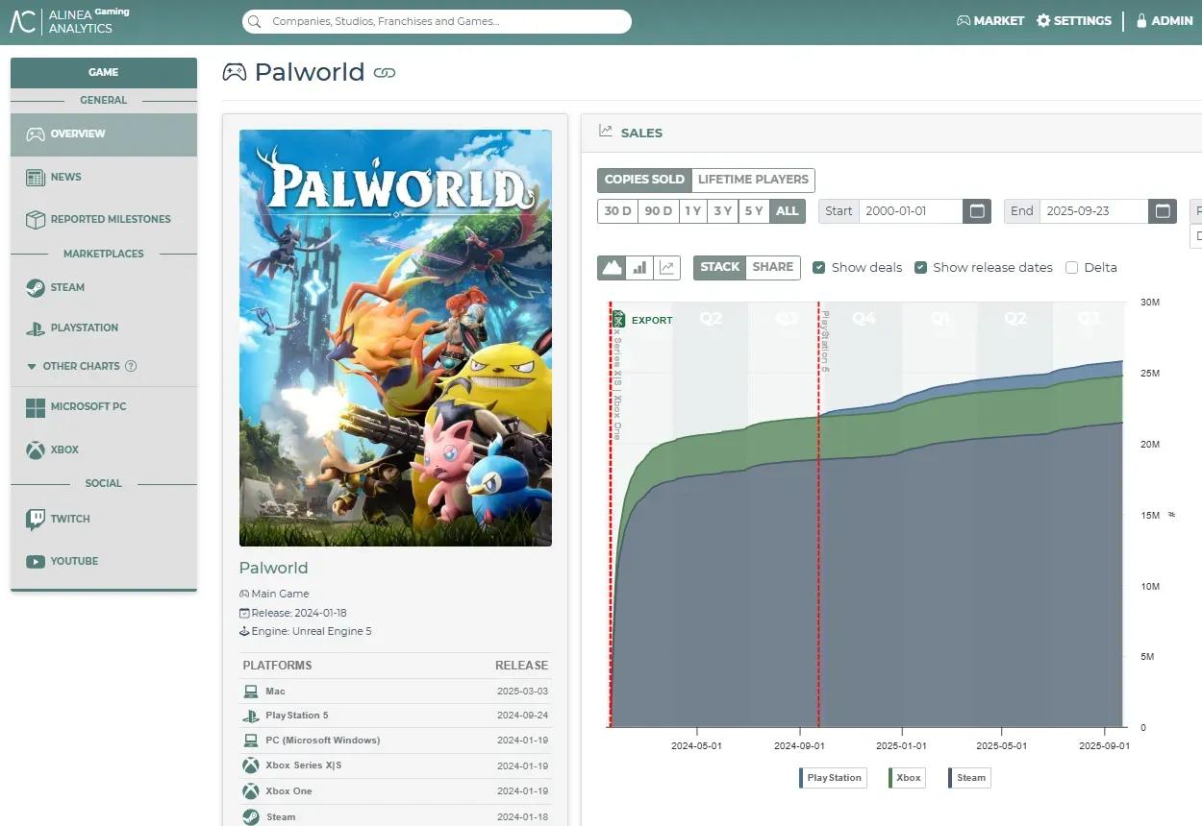The height and width of the screenshot is (826, 1202).
Task: Toggle the Steam series in the chart legend
Action: pyautogui.click(x=968, y=778)
